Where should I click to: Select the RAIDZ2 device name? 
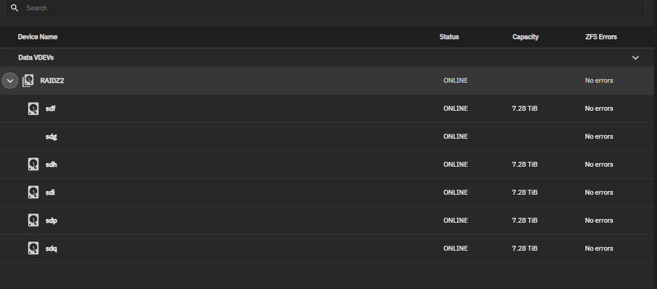(x=52, y=80)
